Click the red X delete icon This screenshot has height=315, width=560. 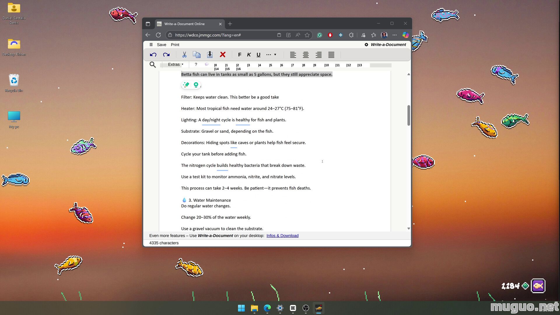pos(223,55)
